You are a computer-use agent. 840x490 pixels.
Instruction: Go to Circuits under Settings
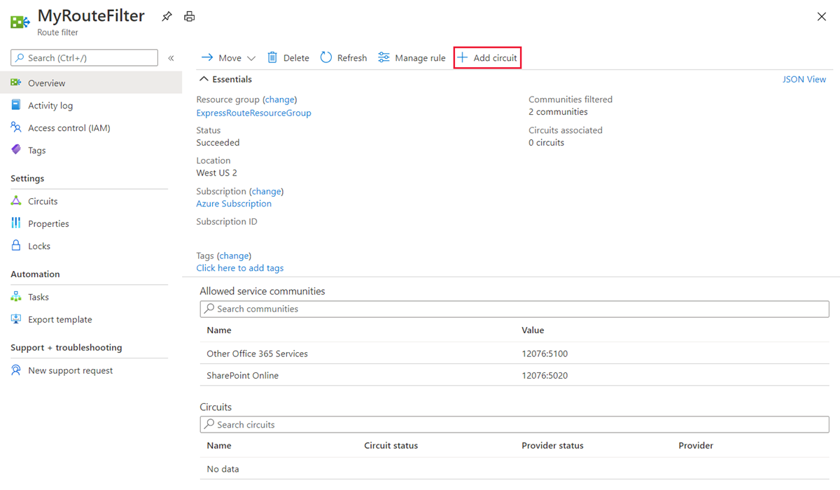coord(43,202)
